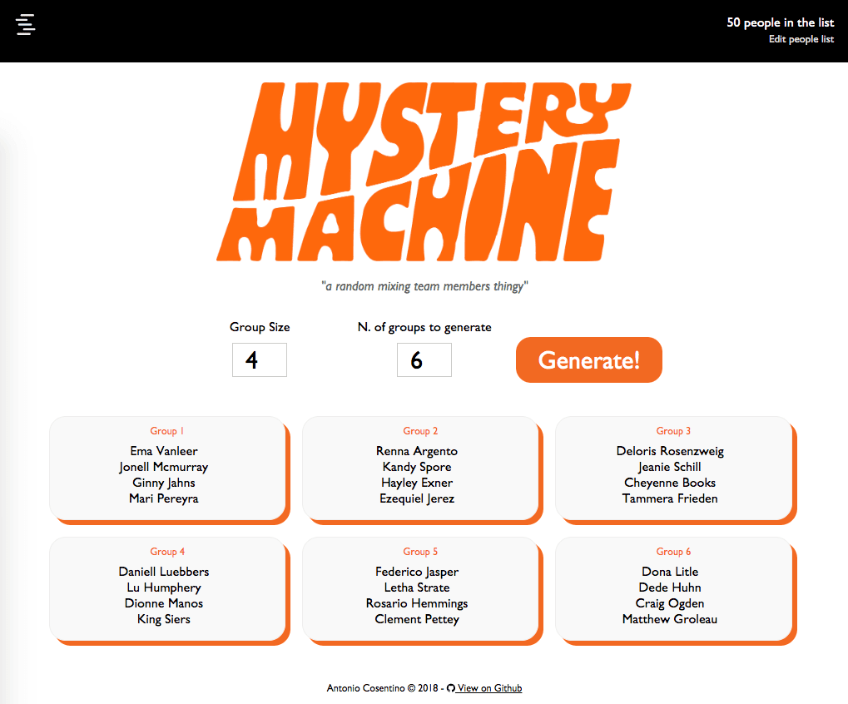The image size is (848, 704).
Task: Click name 'Ema Vanleer'
Action: point(164,451)
